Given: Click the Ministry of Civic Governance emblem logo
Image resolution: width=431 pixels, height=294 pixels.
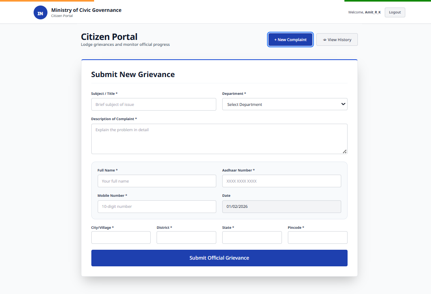Looking at the screenshot, I should pyautogui.click(x=40, y=12).
